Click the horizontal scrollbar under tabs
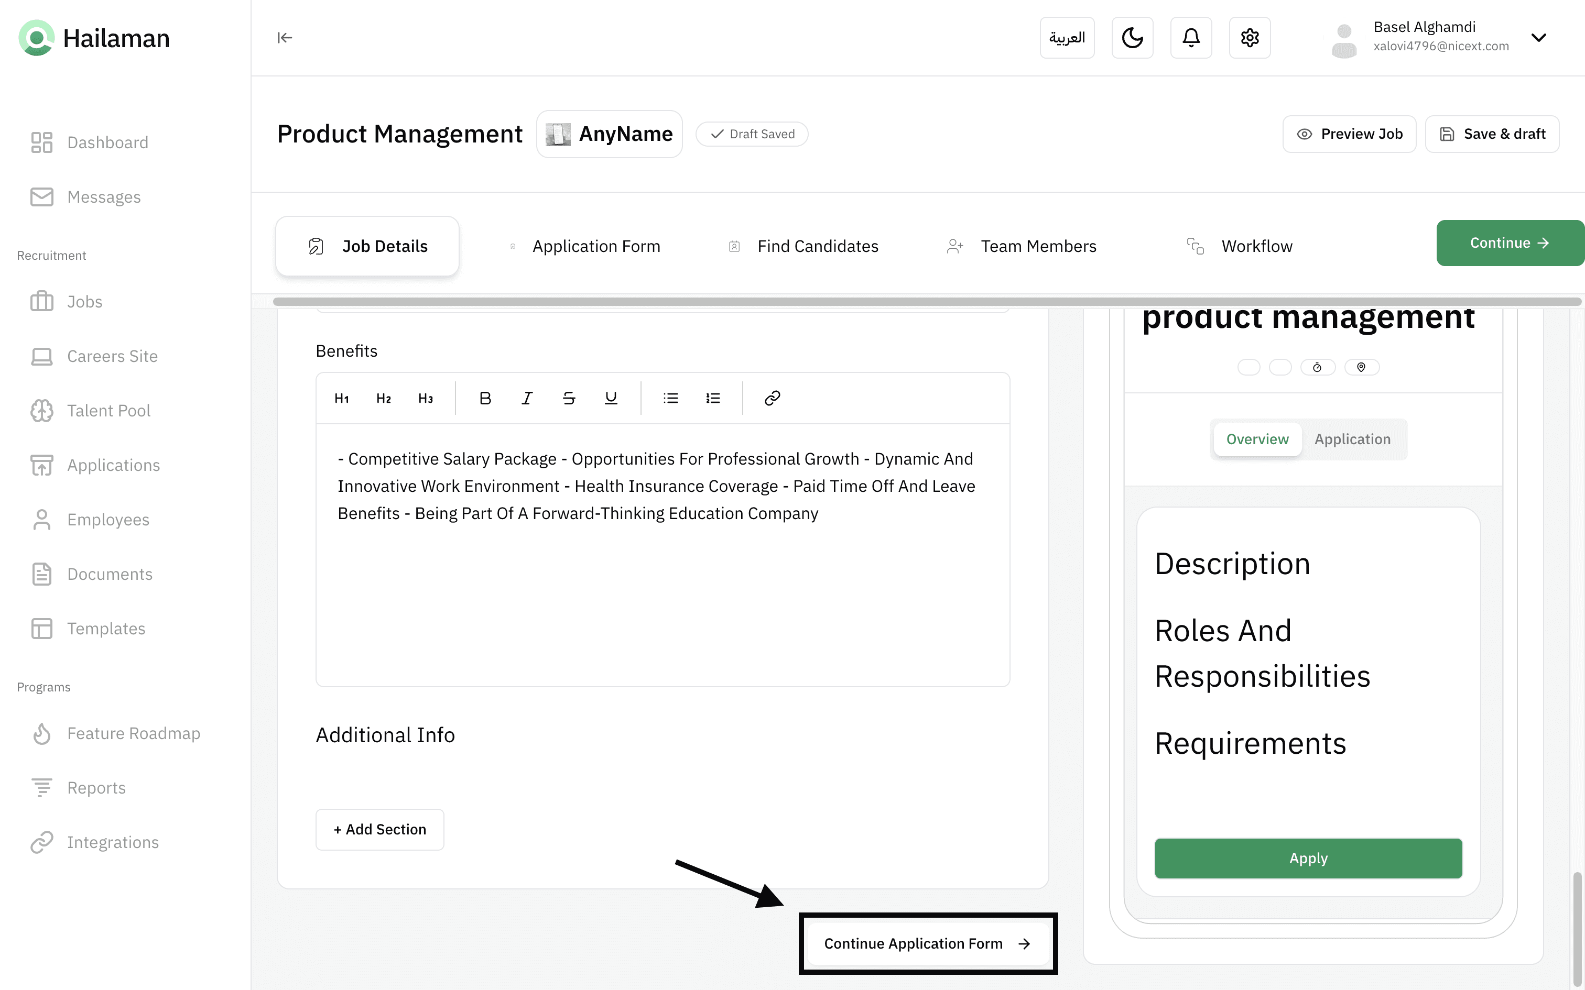 [926, 302]
